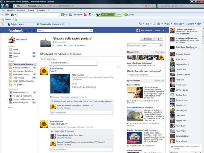Click the add-to-favorites star icon
Viewport: 204px width, 153px height.
(16, 20)
